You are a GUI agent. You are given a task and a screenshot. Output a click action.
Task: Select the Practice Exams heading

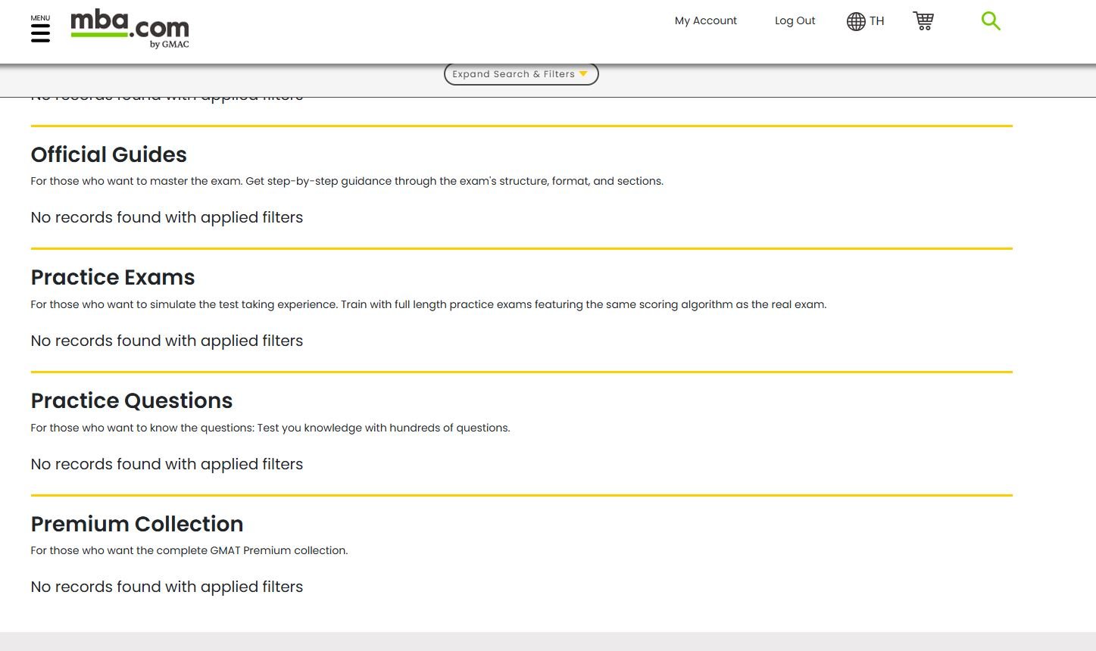(x=112, y=278)
